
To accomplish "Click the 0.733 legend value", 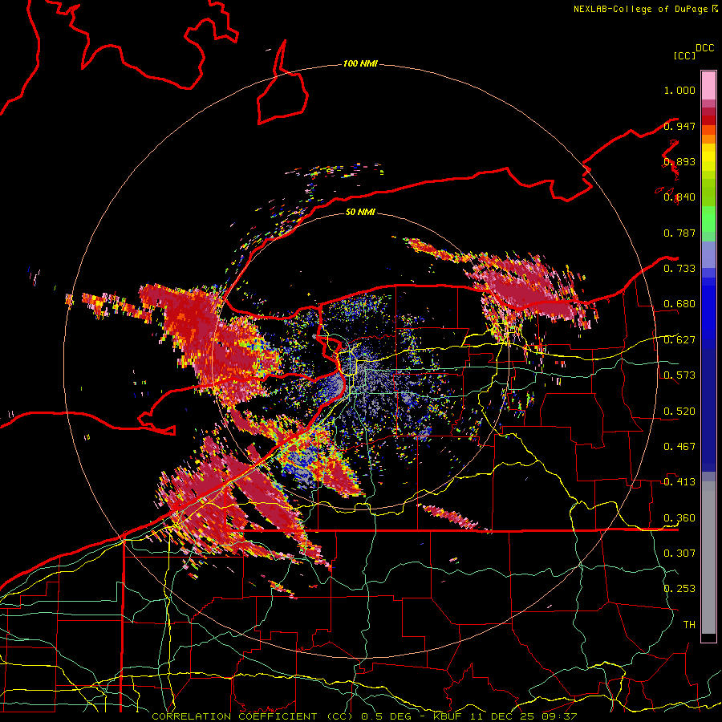I will [x=679, y=269].
